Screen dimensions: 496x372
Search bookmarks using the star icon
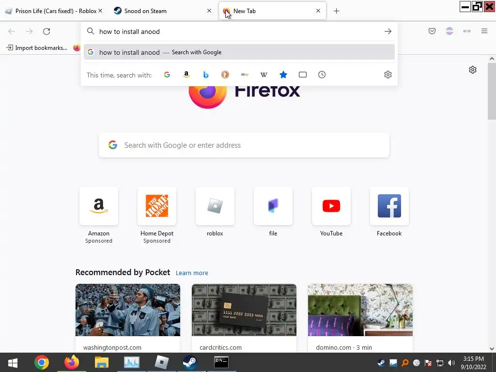click(x=283, y=75)
